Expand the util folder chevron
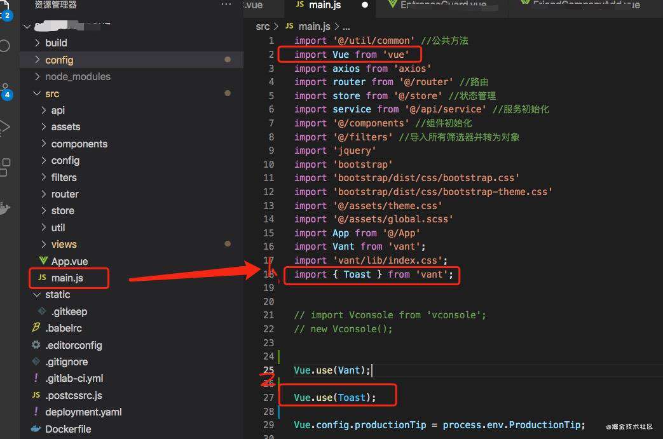Screen dimensions: 663x439 point(44,227)
